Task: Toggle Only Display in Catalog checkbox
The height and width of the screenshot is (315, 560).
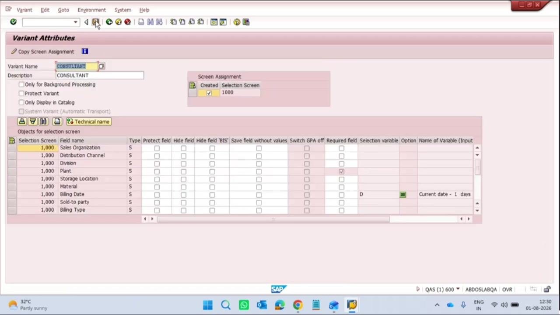Action: [21, 102]
